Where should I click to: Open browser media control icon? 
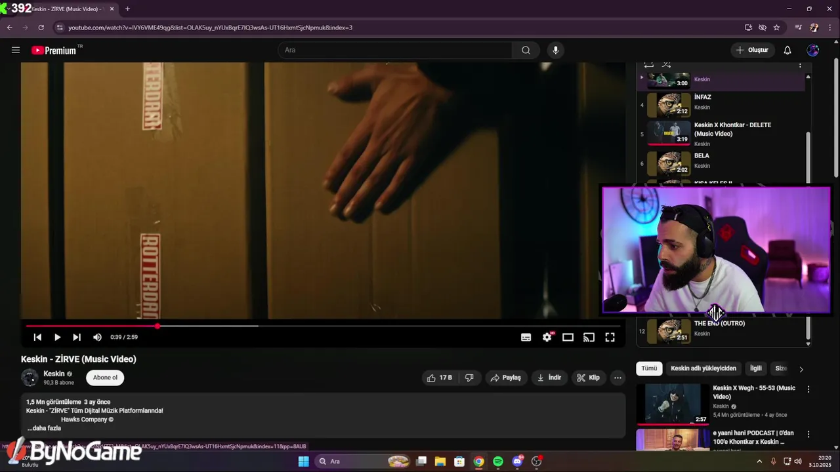[798, 28]
